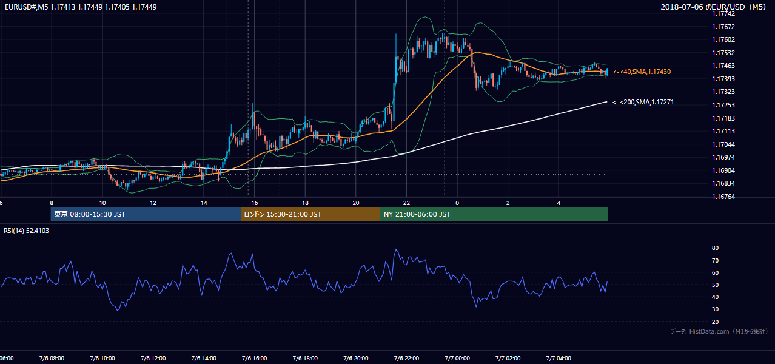Click price axis value 1.17532
Image resolution: width=775 pixels, height=364 pixels.
(723, 53)
